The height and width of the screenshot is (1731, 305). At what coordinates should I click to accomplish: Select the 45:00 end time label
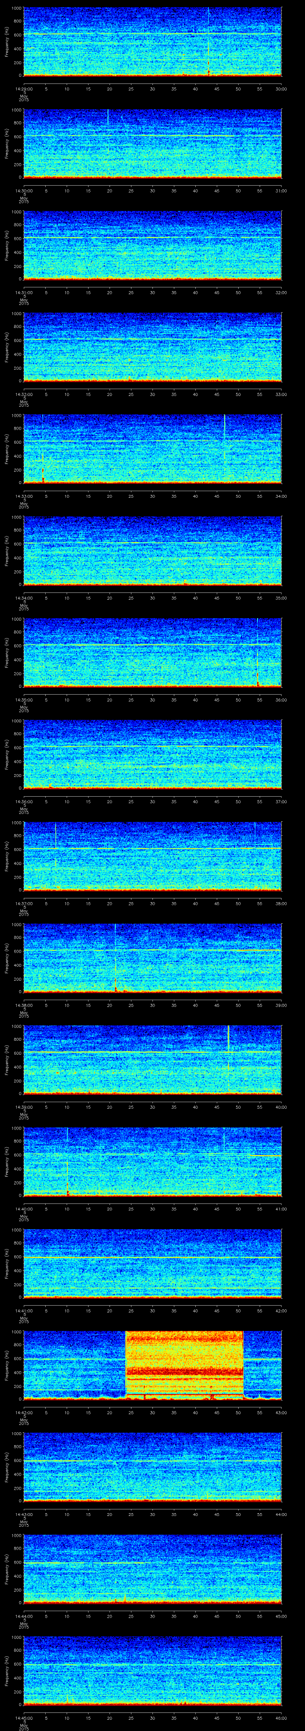(281, 1616)
